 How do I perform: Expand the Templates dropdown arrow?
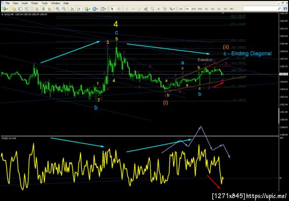tap(106, 9)
